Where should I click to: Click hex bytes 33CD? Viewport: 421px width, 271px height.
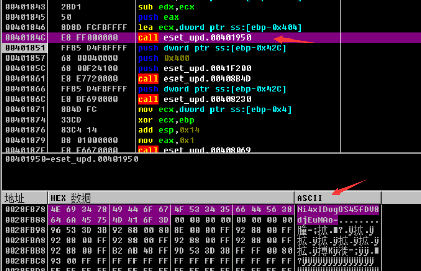pos(71,120)
